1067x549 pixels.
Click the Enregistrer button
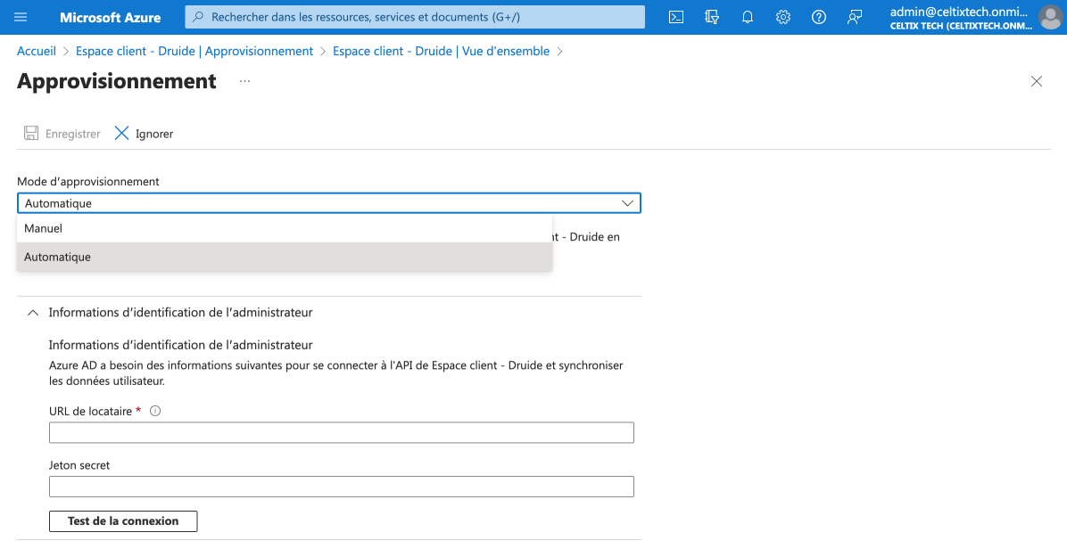62,134
